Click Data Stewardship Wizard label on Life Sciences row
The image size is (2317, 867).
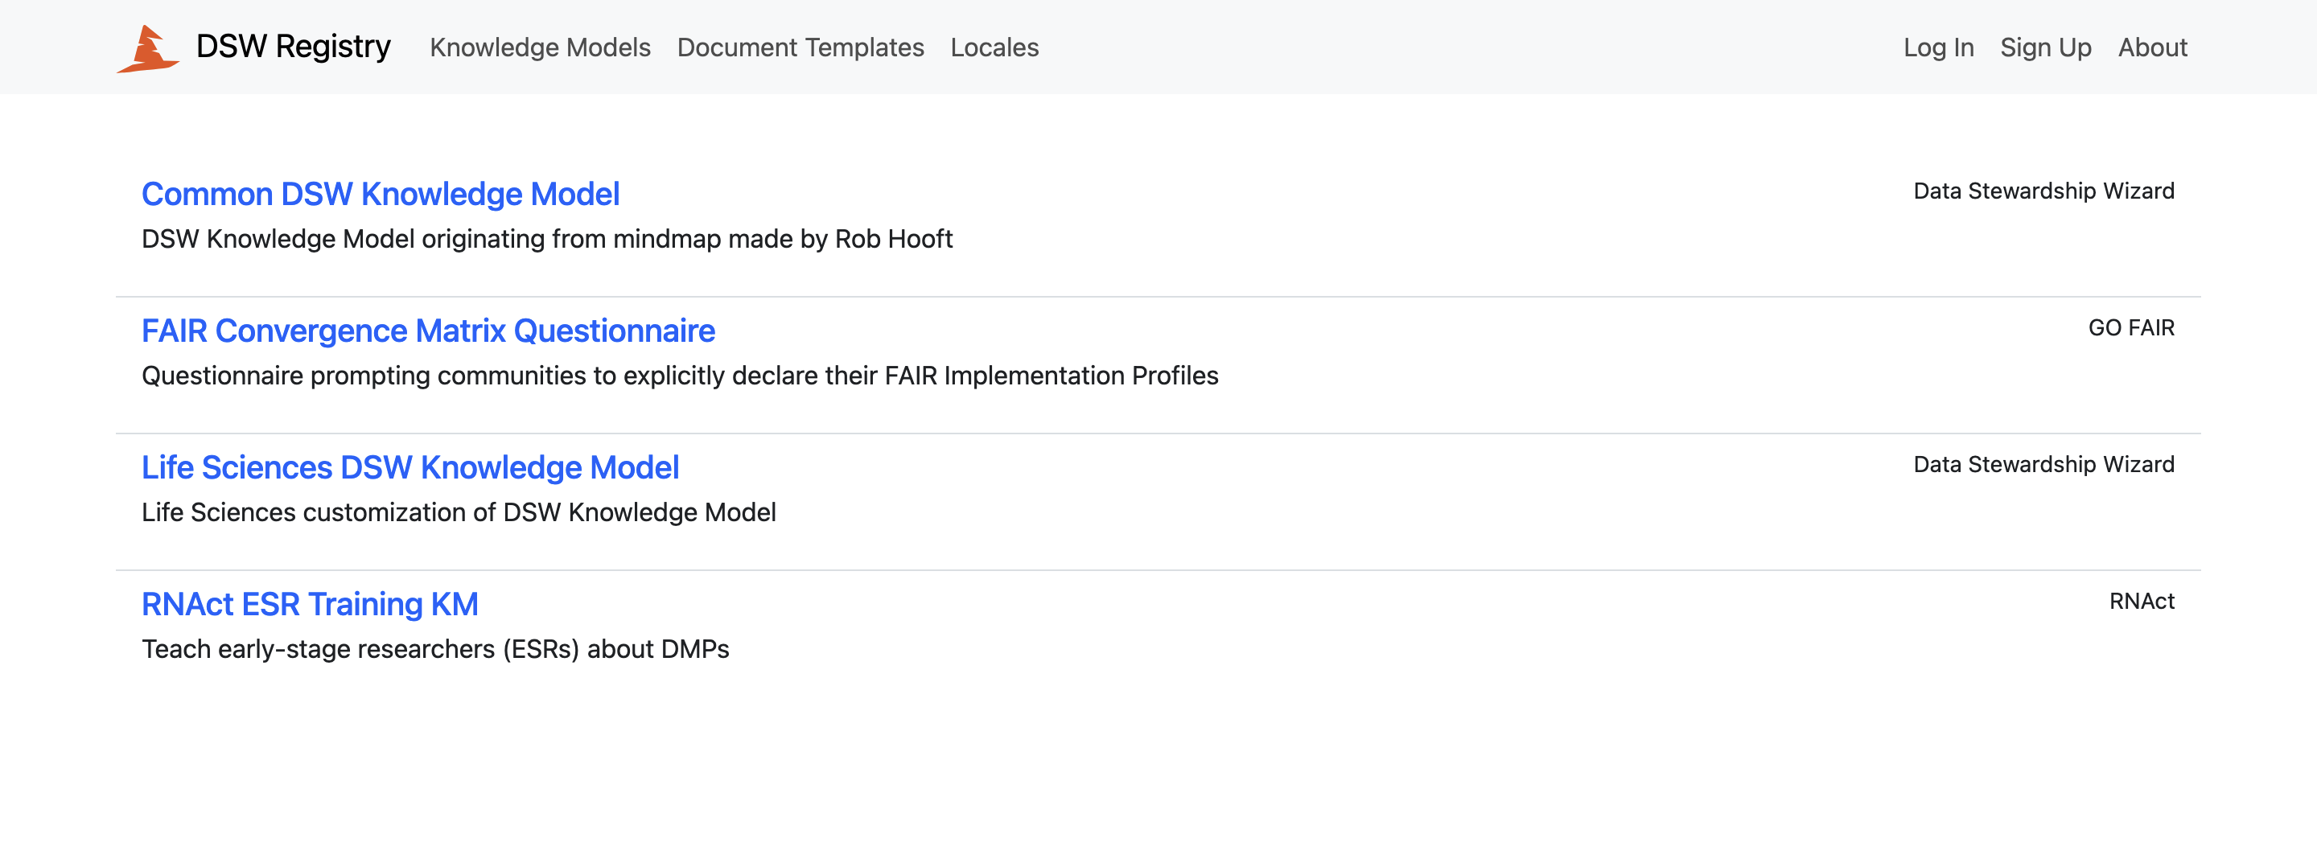click(x=2043, y=464)
